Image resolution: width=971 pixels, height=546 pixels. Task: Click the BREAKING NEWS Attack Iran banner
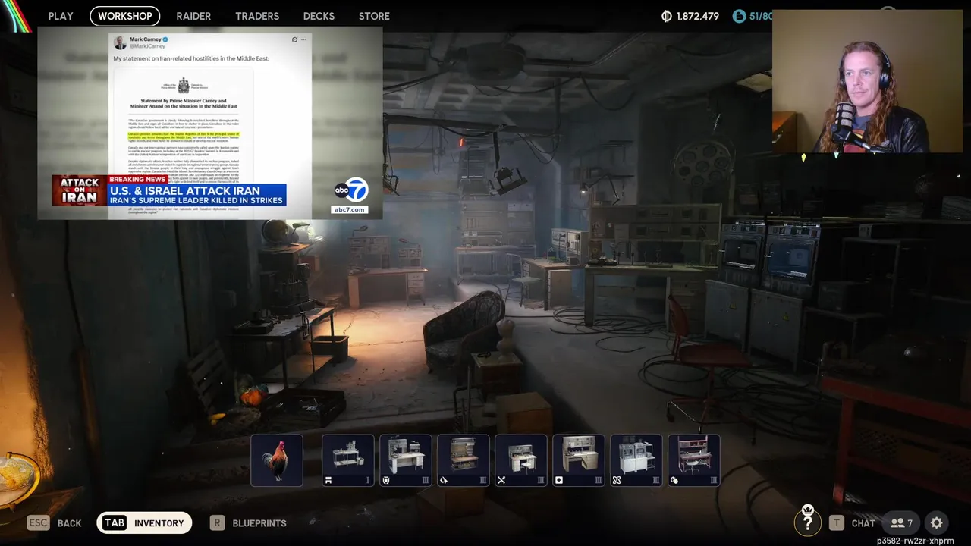click(x=197, y=191)
